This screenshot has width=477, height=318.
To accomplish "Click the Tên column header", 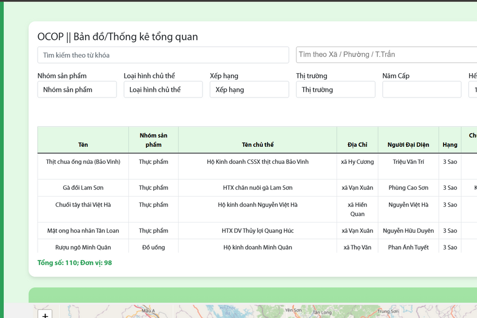I will click(x=82, y=144).
